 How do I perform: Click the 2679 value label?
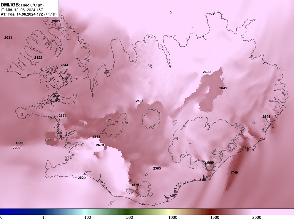pyautogui.click(x=100, y=145)
